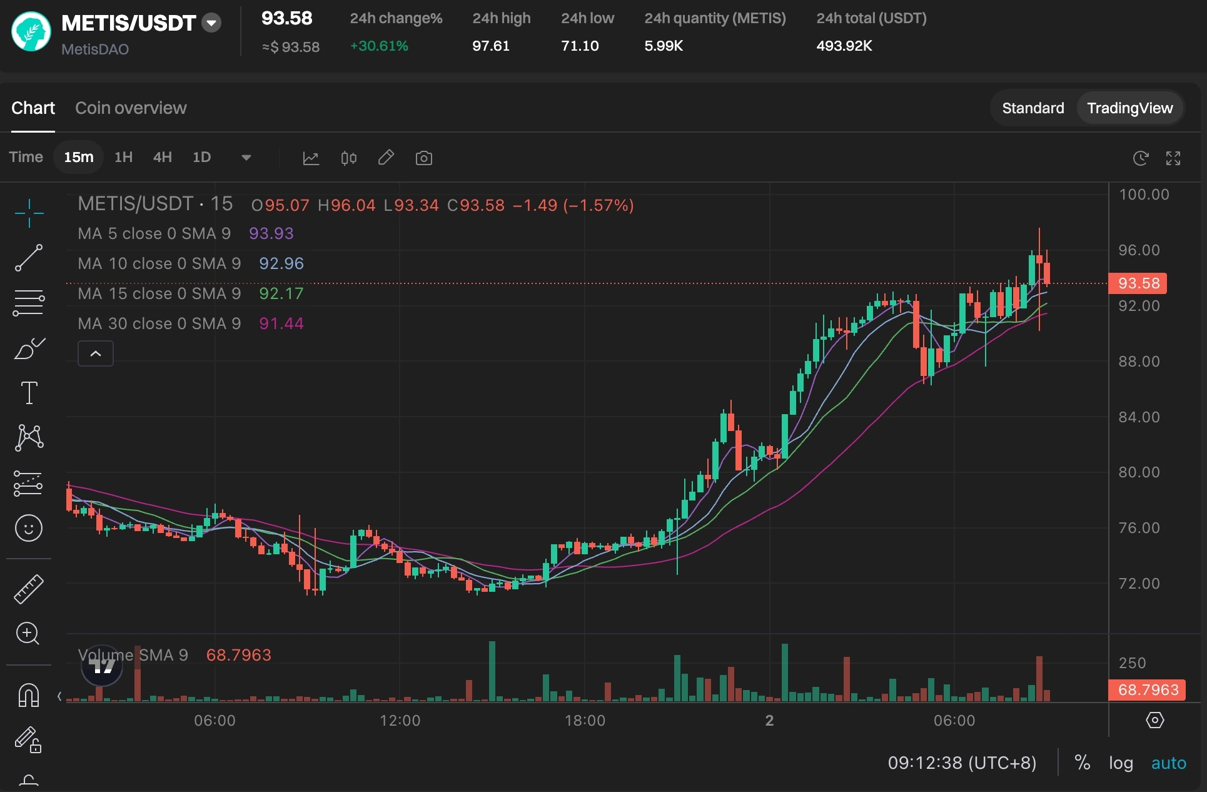Open the emoji icons tool
The width and height of the screenshot is (1207, 792).
coord(29,529)
